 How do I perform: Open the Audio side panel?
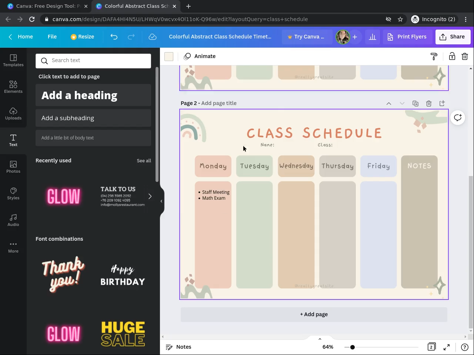(13, 220)
